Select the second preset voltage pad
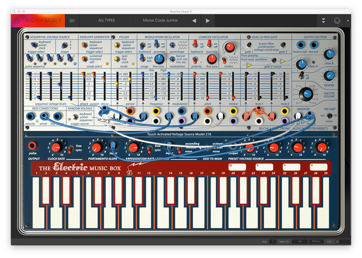 pyautogui.click(x=264, y=167)
